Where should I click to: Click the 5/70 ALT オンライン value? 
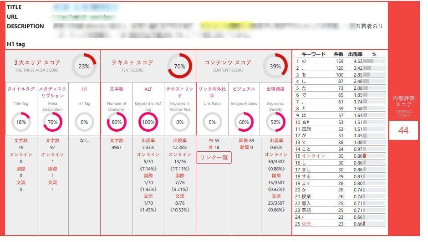click(x=148, y=162)
